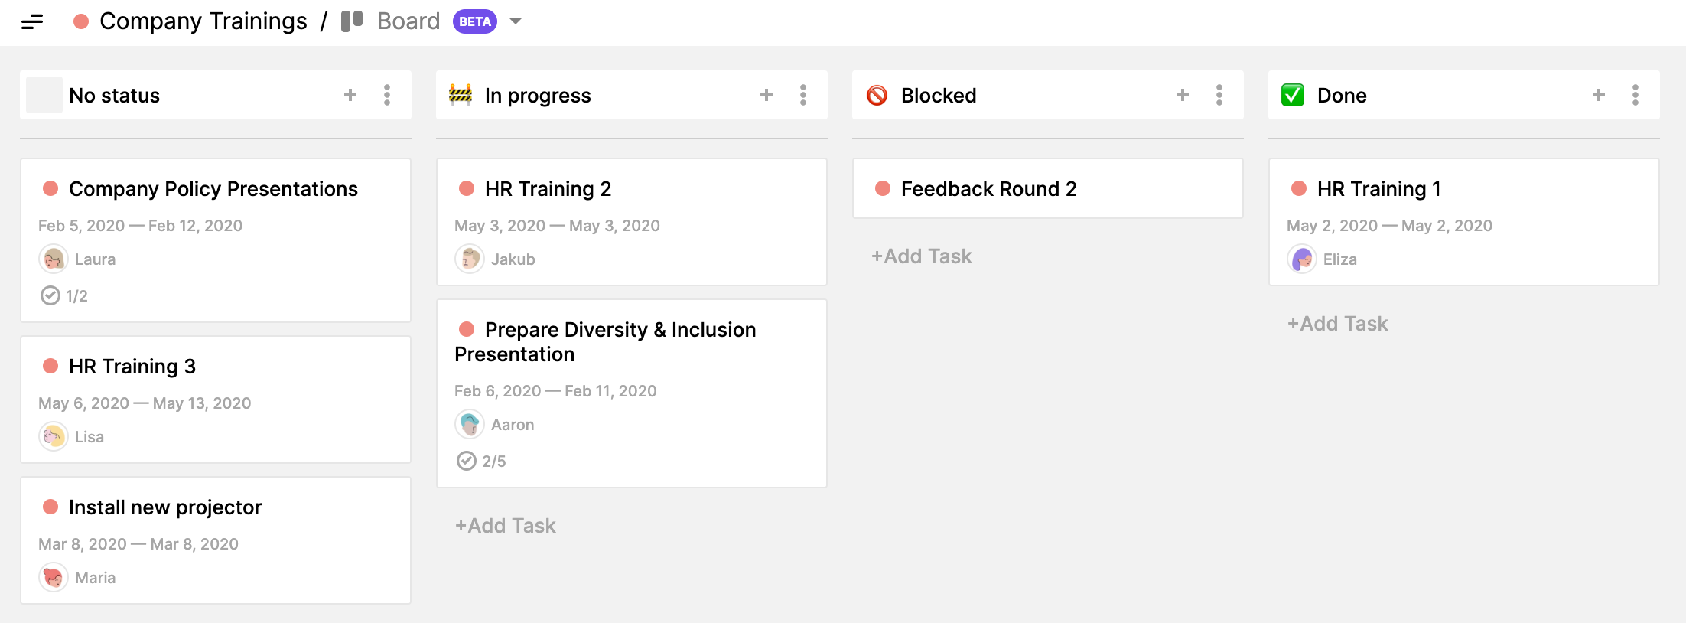Viewport: 1686px width, 623px height.
Task: Click Aaron's avatar on Diversity card
Action: tap(470, 425)
